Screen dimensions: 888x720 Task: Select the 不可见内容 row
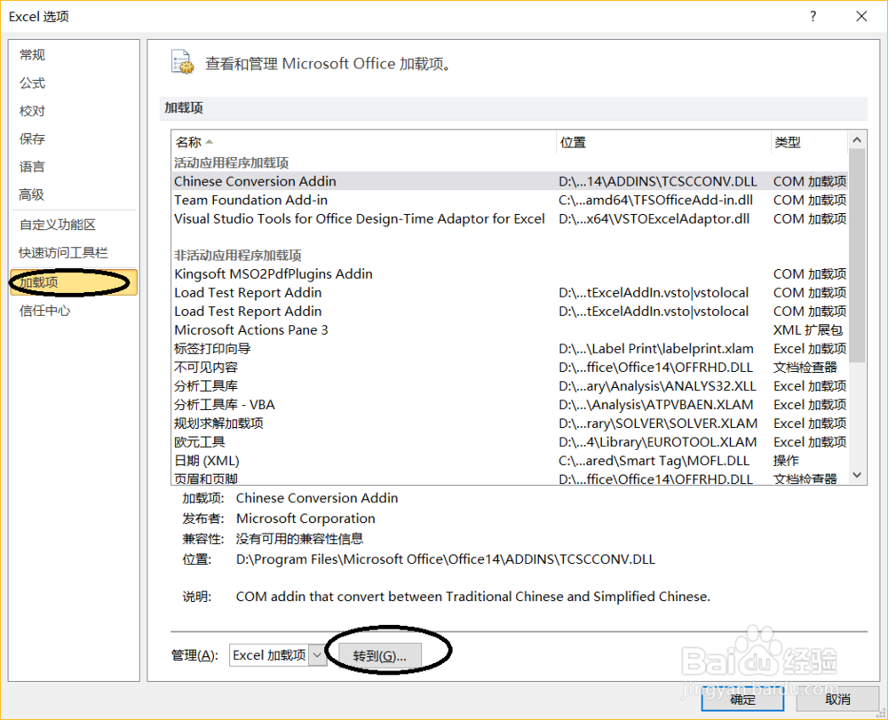pyautogui.click(x=510, y=368)
